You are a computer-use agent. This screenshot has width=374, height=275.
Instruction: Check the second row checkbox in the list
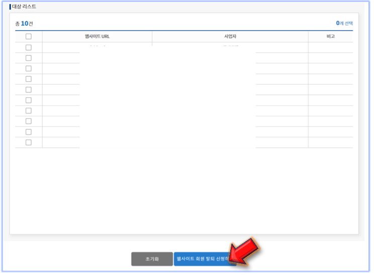[29, 58]
